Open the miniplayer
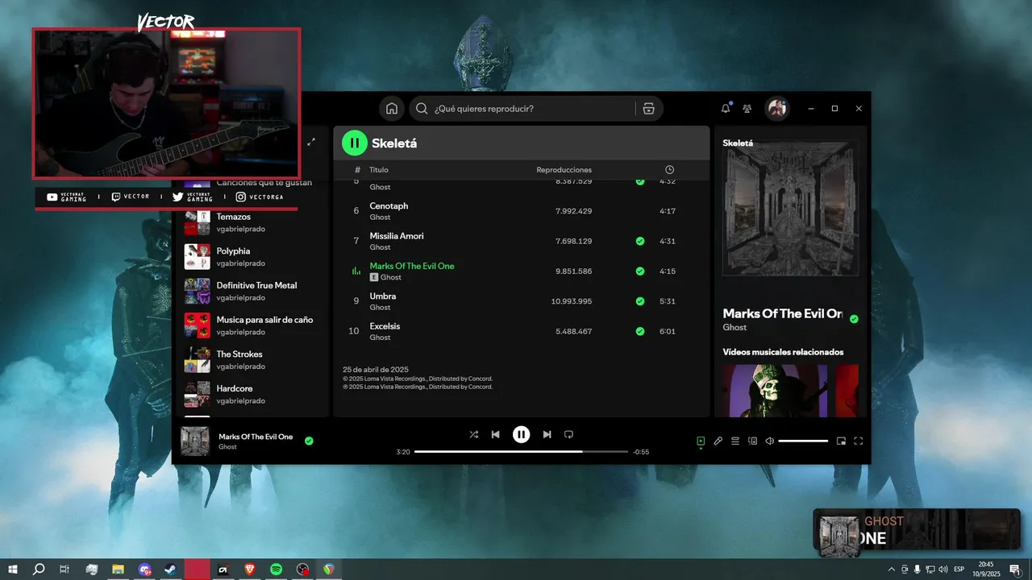 tap(841, 441)
